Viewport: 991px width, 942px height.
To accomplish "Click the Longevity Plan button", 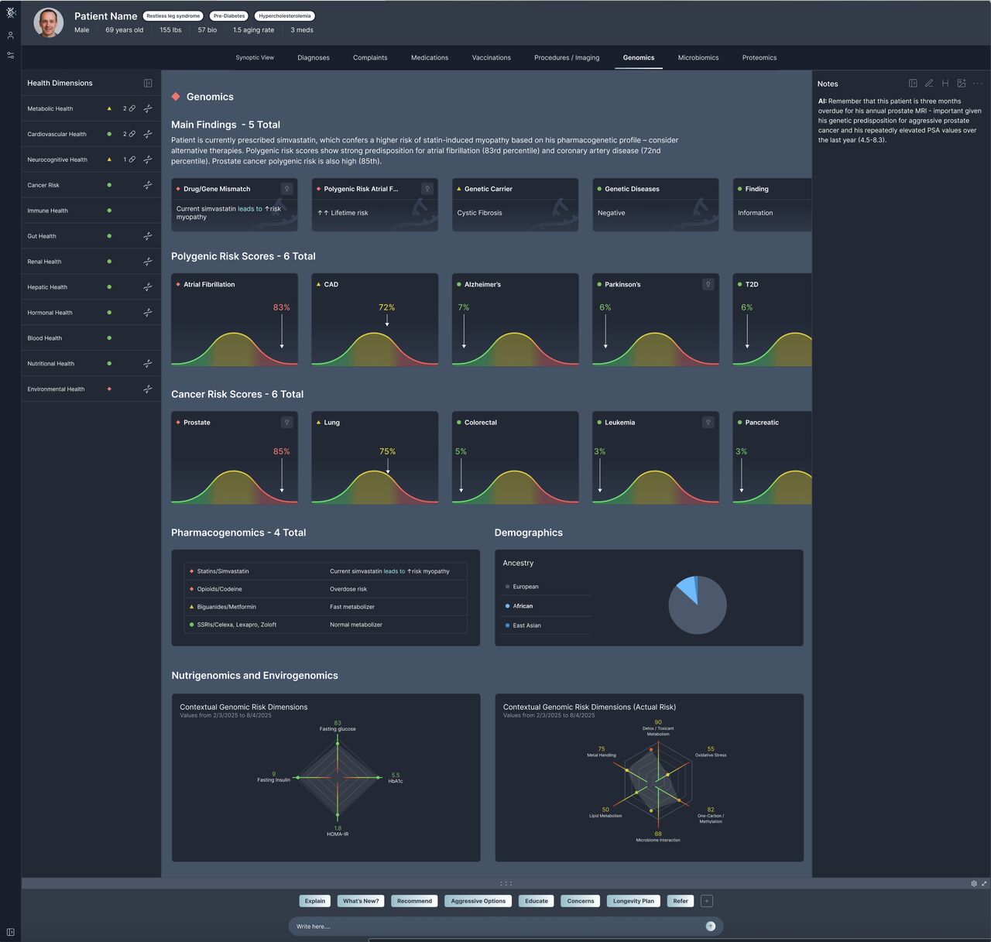I will [633, 901].
